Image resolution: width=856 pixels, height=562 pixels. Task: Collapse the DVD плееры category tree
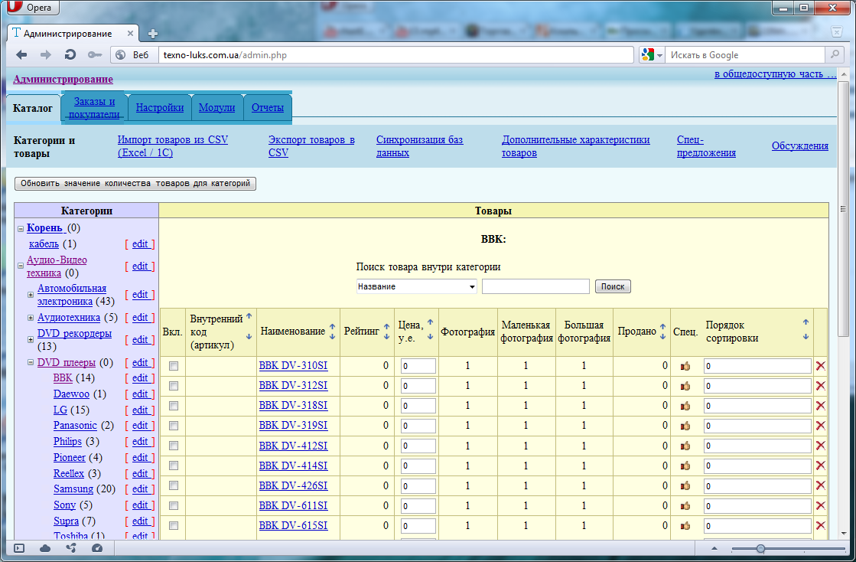pyautogui.click(x=31, y=363)
